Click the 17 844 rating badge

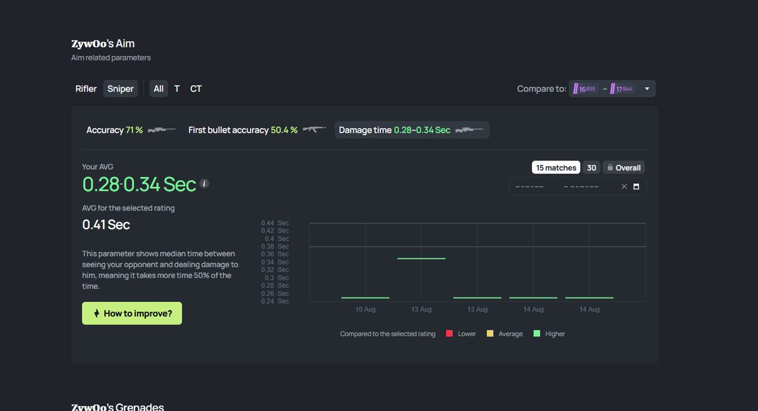[x=622, y=89]
